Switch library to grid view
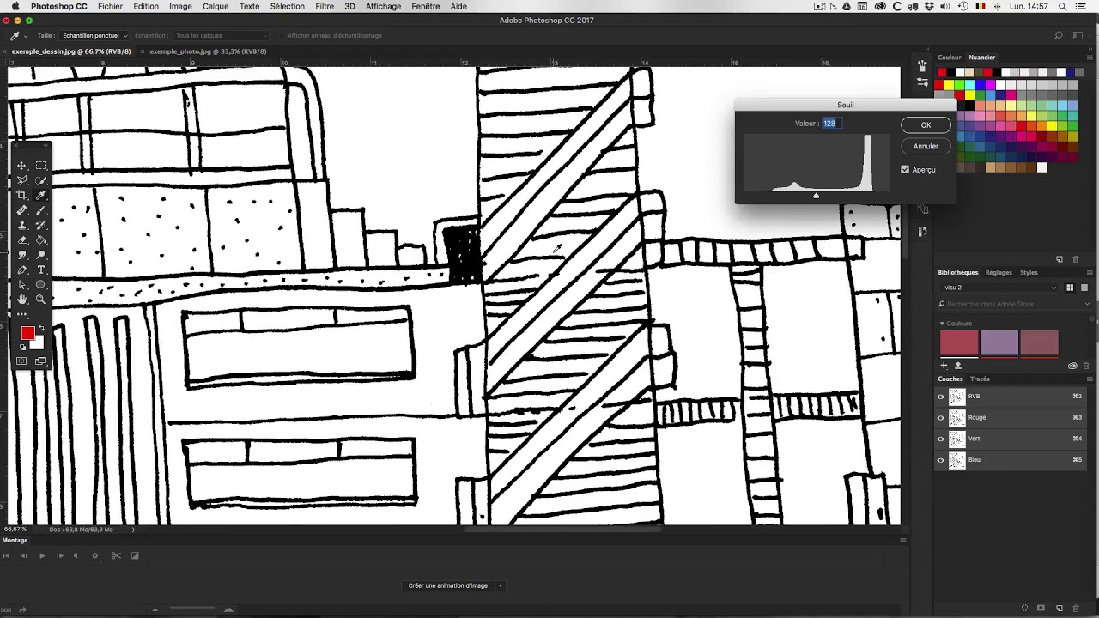1099x618 pixels. pos(1070,288)
